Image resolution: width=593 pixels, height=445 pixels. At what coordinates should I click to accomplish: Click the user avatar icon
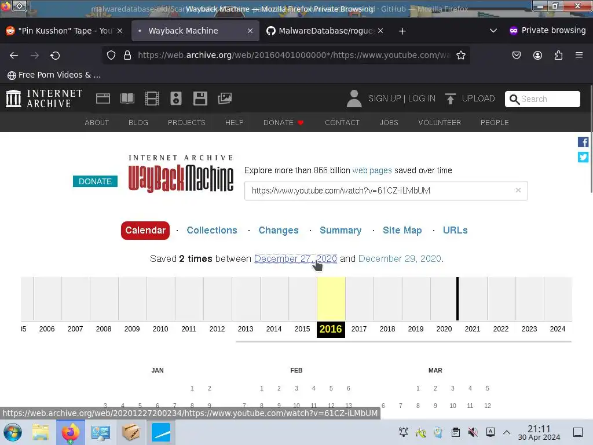354,99
